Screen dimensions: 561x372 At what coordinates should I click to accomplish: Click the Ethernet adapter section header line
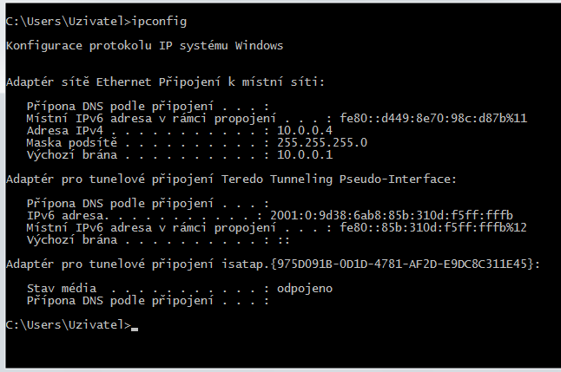click(165, 82)
